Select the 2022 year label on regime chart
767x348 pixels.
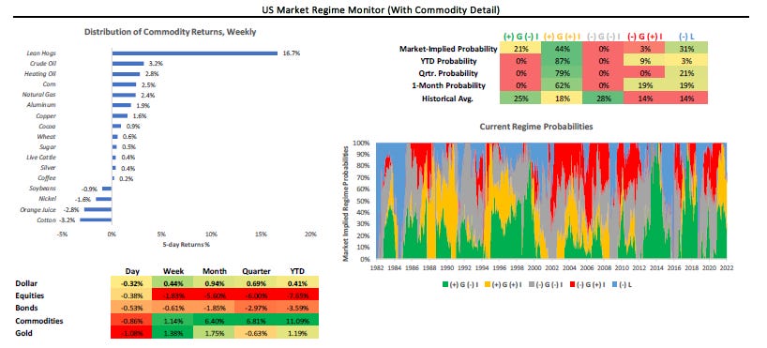tap(727, 267)
